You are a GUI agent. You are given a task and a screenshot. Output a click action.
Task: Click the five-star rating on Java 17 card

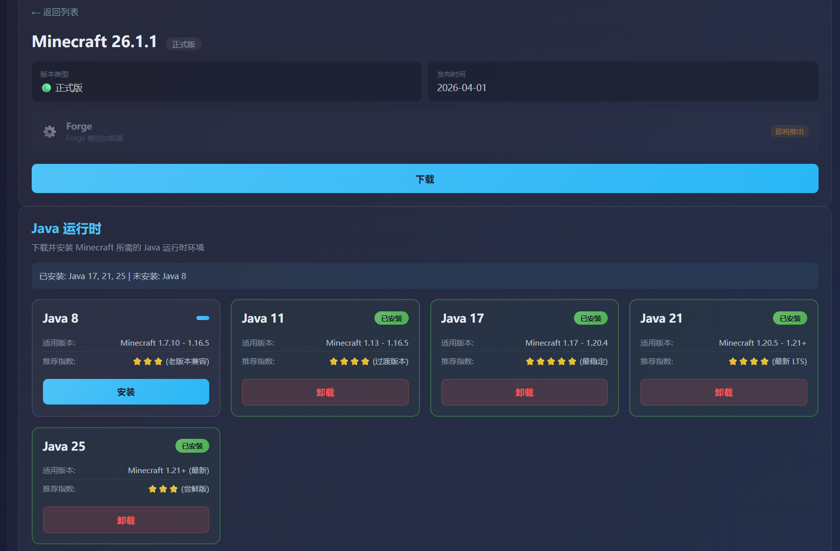[551, 362]
